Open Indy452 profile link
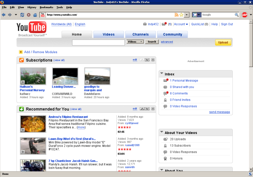 point(153,24)
